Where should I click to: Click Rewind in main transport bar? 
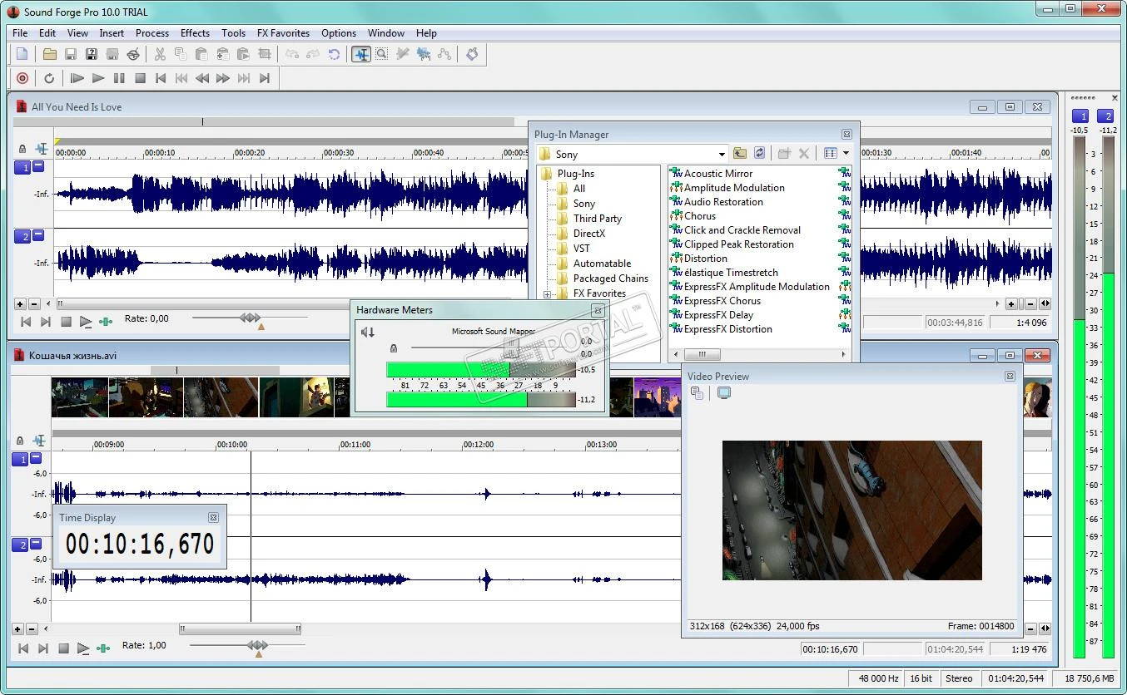tap(202, 78)
